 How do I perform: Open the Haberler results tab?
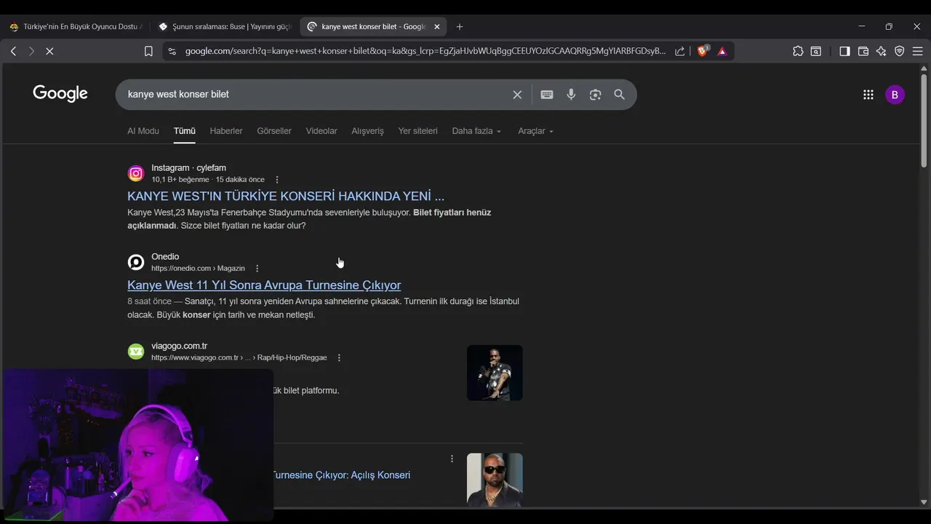tap(226, 131)
